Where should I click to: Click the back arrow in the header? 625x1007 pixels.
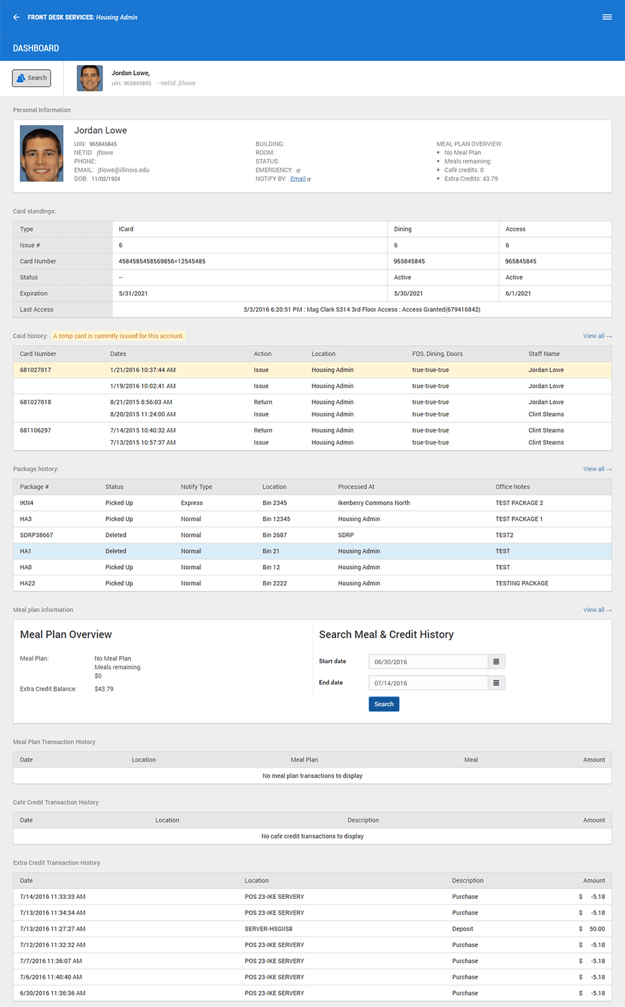[x=16, y=17]
